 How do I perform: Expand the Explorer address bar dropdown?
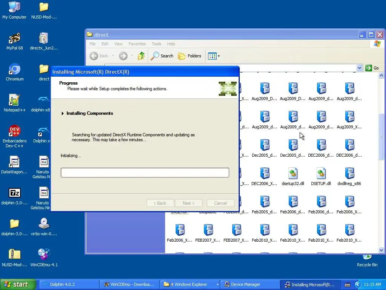pos(359,68)
